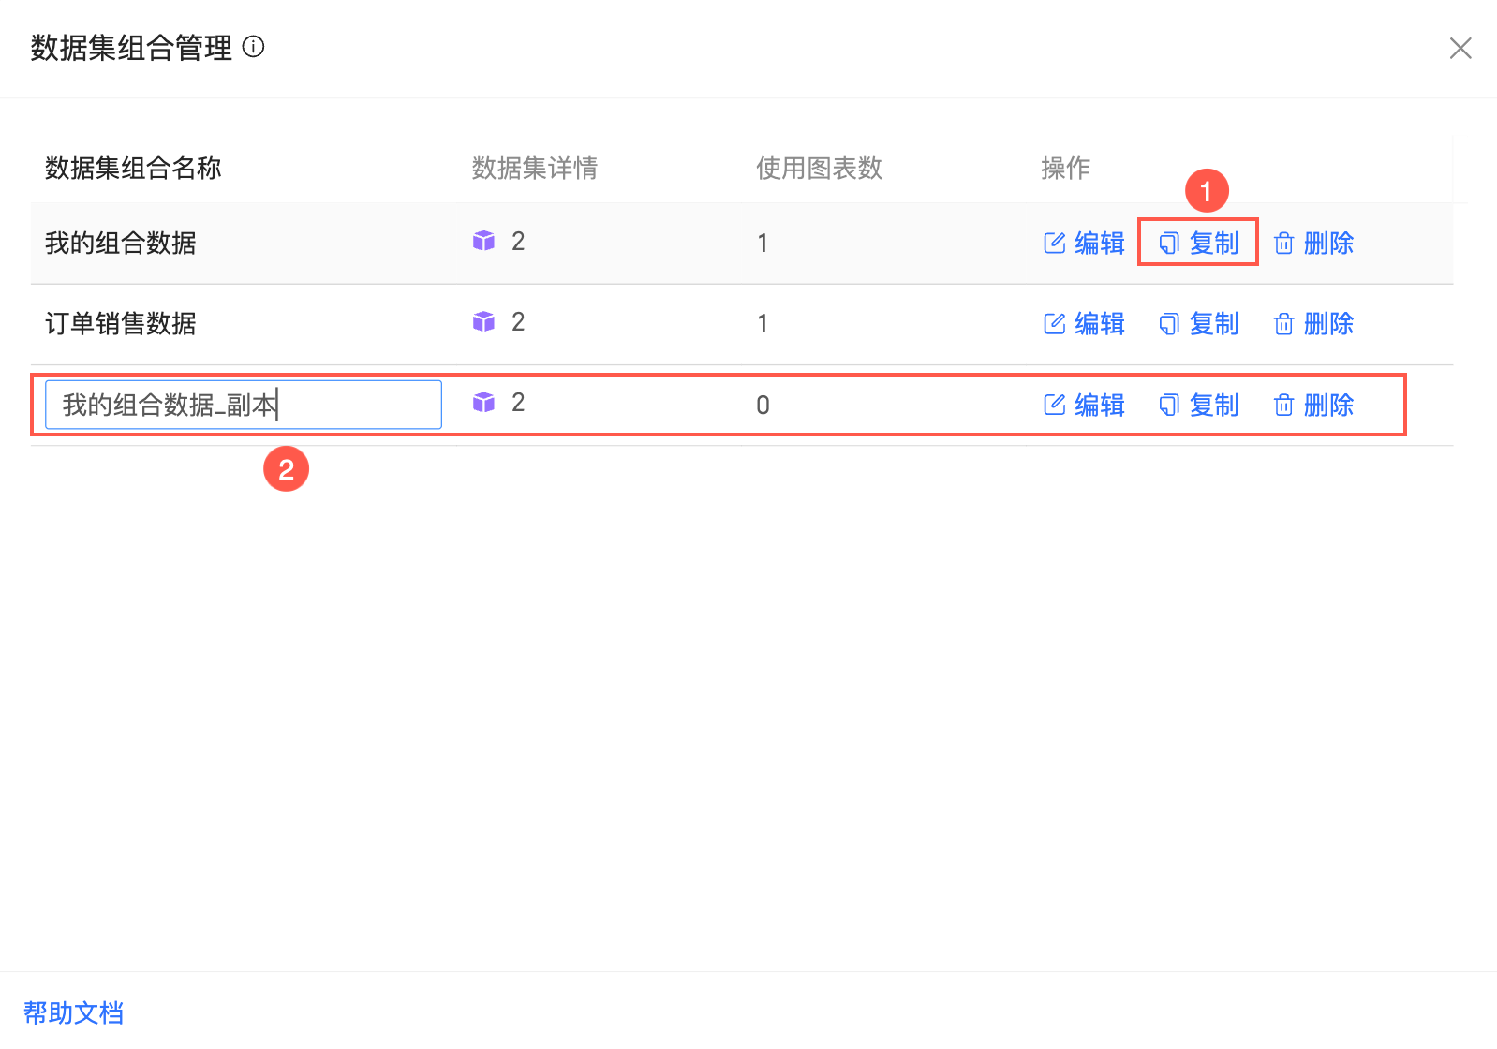Click the 数据集组合管理 dialog title
Screen dimensions: 1497x1049
pyautogui.click(x=131, y=48)
